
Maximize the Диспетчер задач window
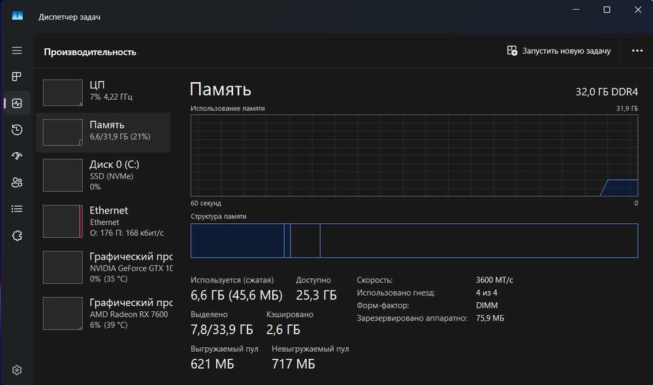click(607, 10)
